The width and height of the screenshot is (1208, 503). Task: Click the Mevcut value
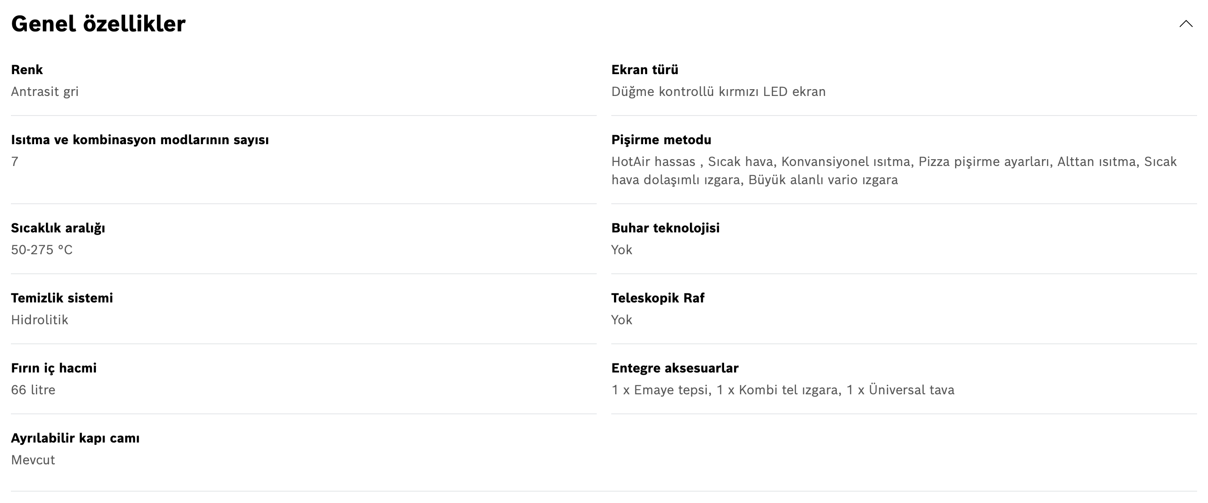[33, 460]
